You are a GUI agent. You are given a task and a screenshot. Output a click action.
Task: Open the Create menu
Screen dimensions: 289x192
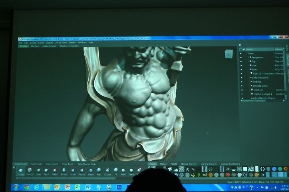coord(33,43)
